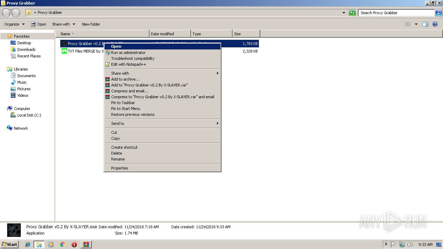
Task: Choose Delete in the context menu
Action: coord(162,153)
